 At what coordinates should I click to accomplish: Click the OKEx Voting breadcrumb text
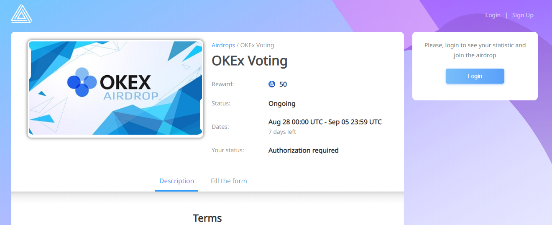click(257, 45)
